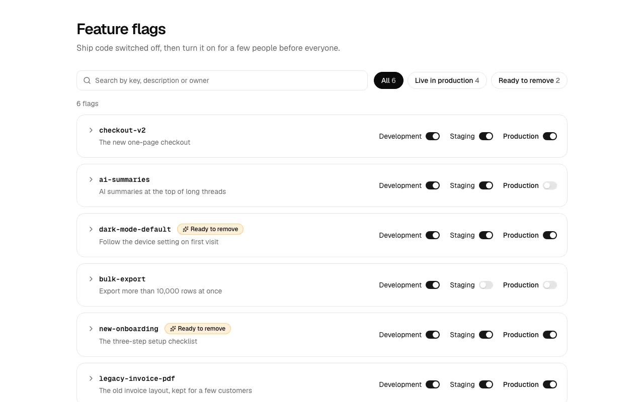The image size is (644, 402).
Task: Toggle dark-mode-default Staging switch
Action: 486,235
